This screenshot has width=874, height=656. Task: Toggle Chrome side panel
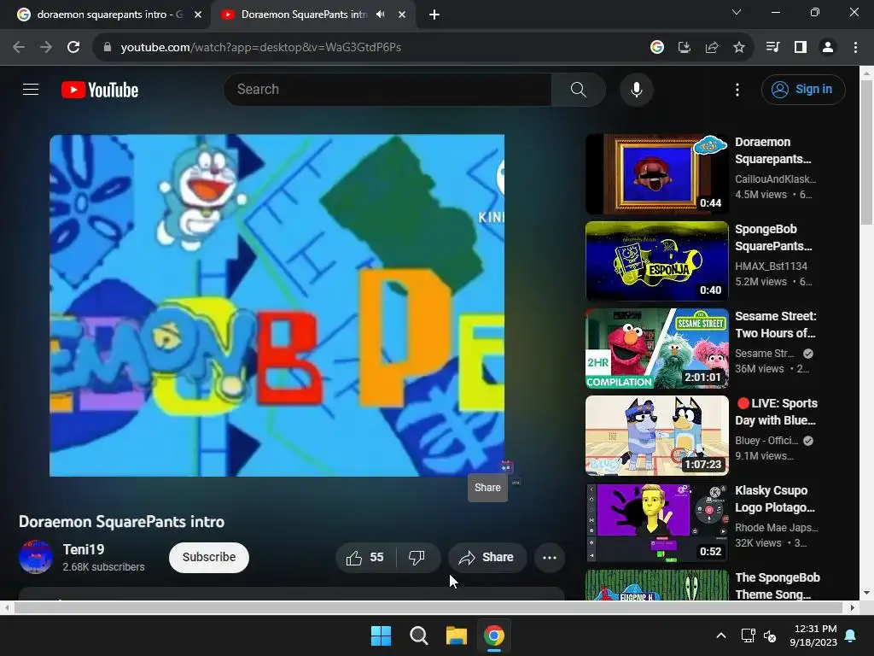pyautogui.click(x=801, y=48)
